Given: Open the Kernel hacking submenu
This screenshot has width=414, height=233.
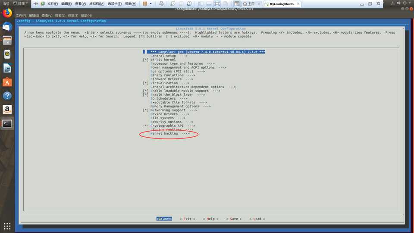Looking at the screenshot, I should coord(170,133).
